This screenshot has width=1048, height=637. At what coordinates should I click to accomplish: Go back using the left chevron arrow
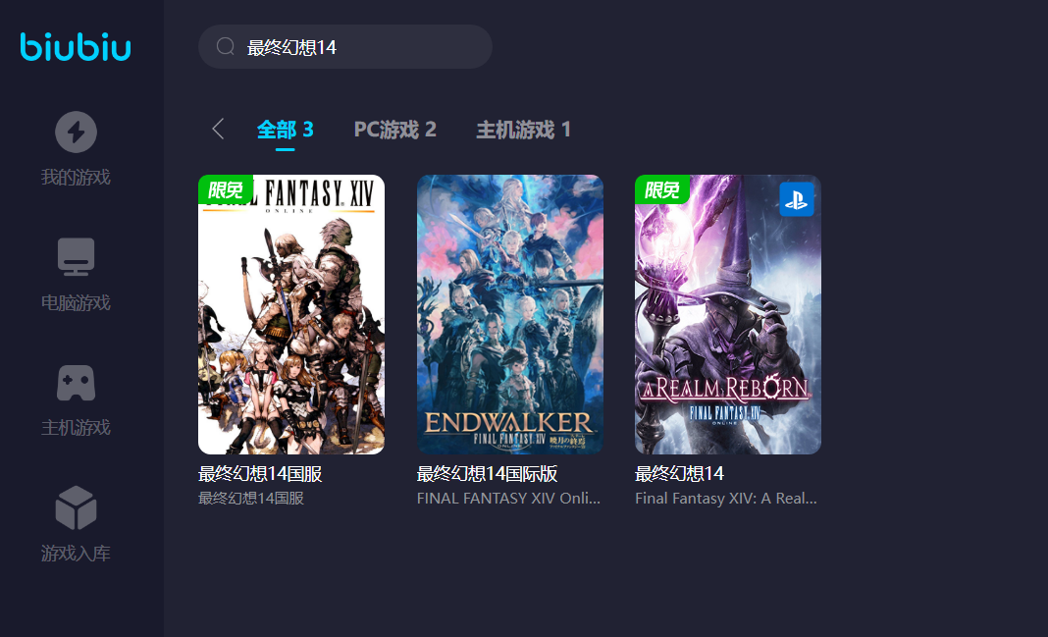tap(218, 129)
